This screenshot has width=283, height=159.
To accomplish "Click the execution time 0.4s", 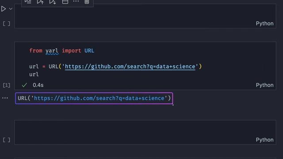I will [38, 85].
